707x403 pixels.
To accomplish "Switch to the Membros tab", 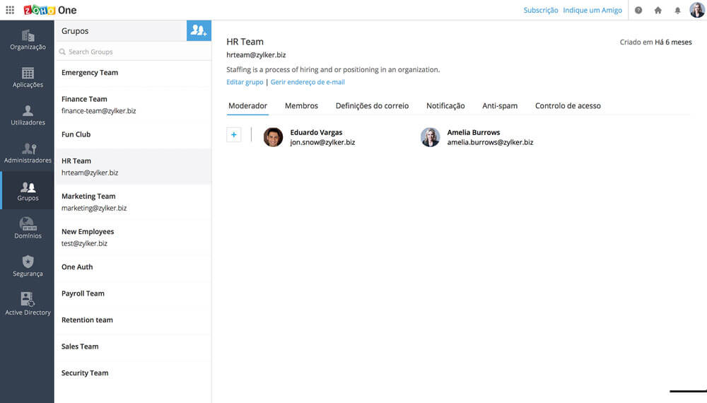I will coord(301,106).
